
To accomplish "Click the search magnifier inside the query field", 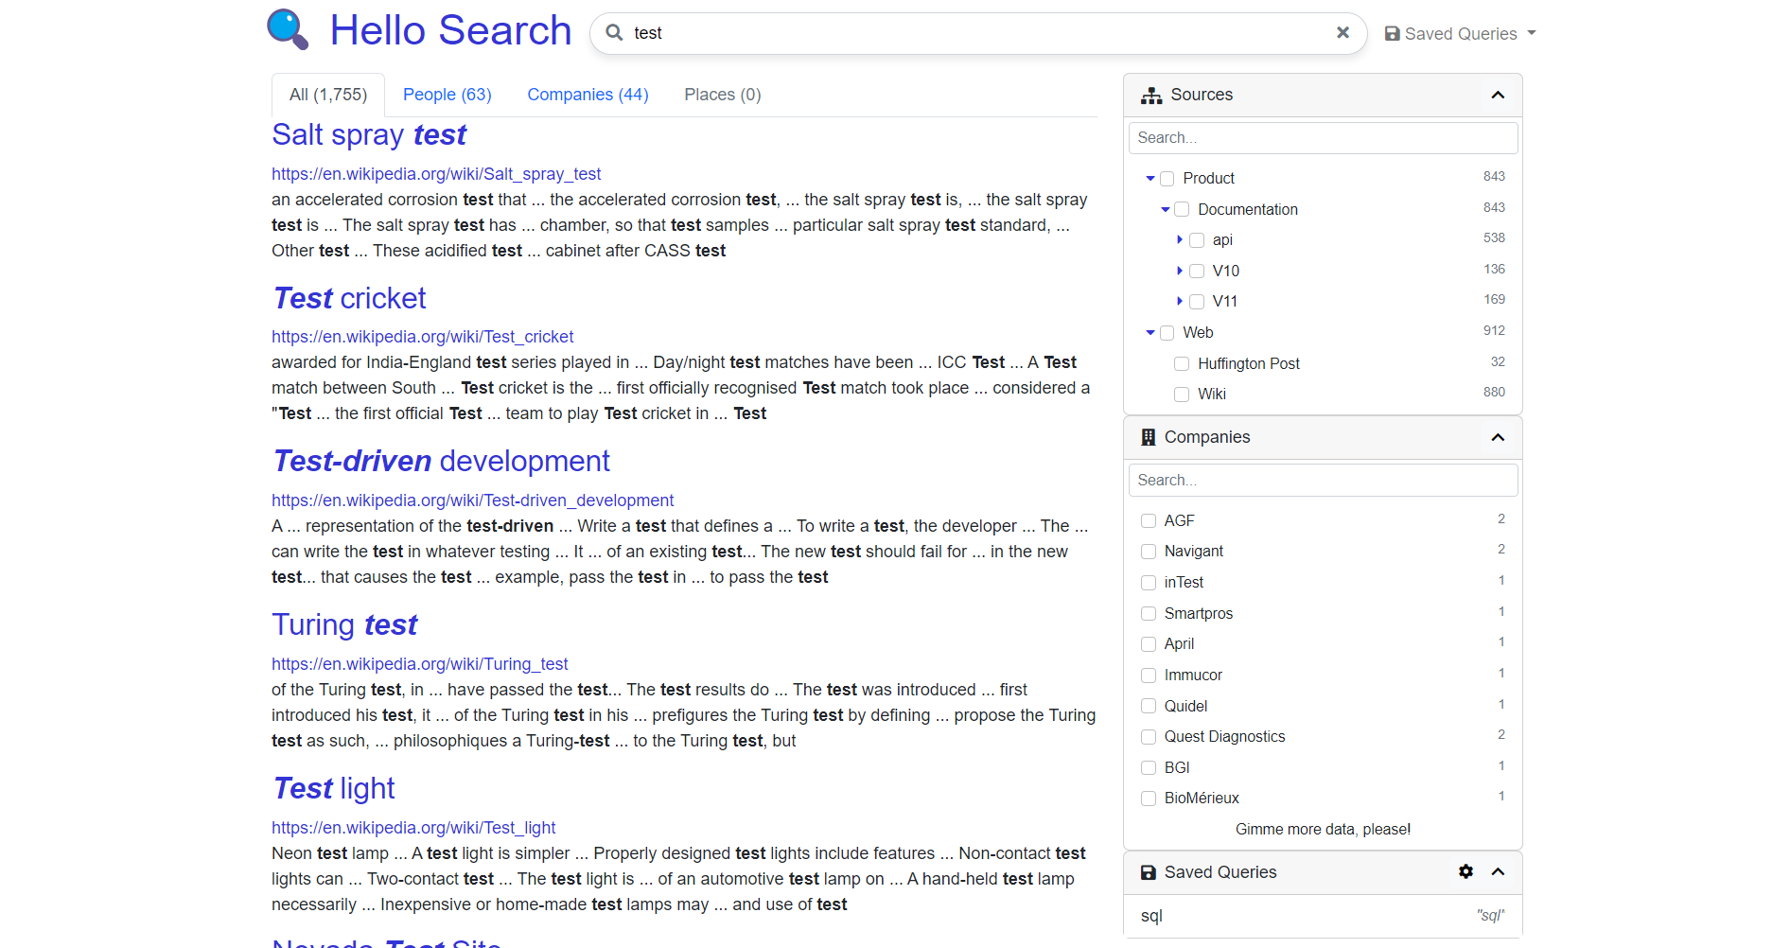I will pyautogui.click(x=615, y=32).
